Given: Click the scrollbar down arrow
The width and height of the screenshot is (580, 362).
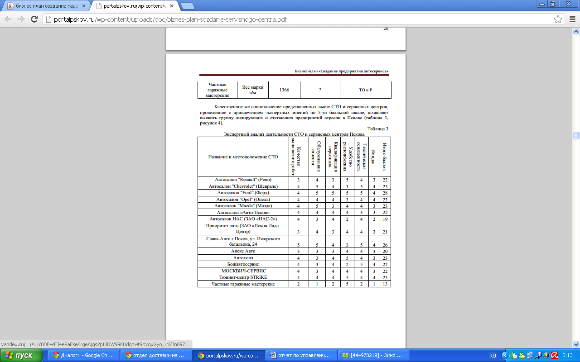Looking at the screenshot, I should click(x=576, y=344).
